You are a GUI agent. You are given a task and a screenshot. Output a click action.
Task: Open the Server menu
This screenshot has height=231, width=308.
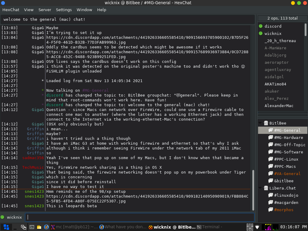45,10
